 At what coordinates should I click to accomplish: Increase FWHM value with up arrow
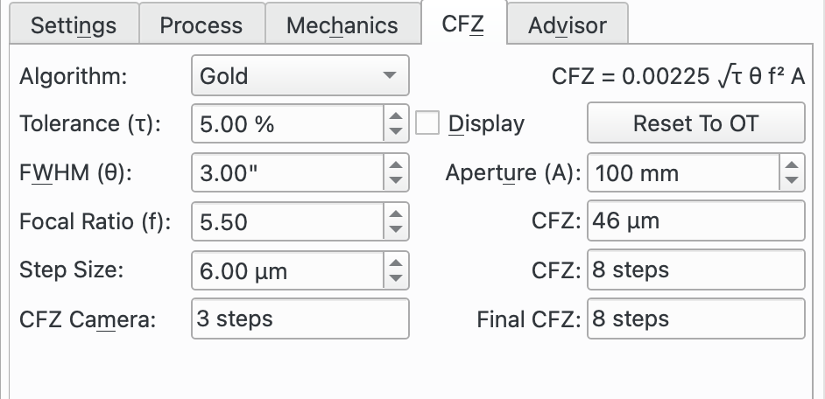(397, 164)
